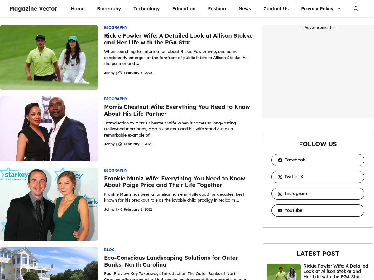Visit the Contact Us page
374x280 pixels.
(276, 9)
